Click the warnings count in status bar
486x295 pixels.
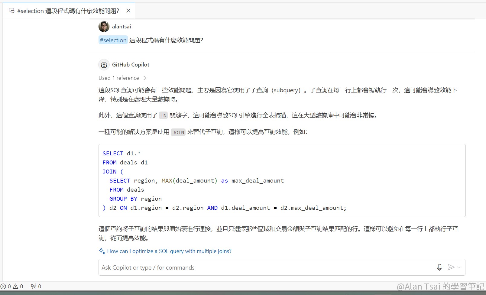(18, 287)
